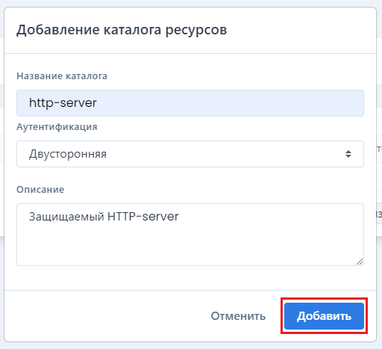Click the Описание label
Viewport: 382px width, 349px height.
40,190
